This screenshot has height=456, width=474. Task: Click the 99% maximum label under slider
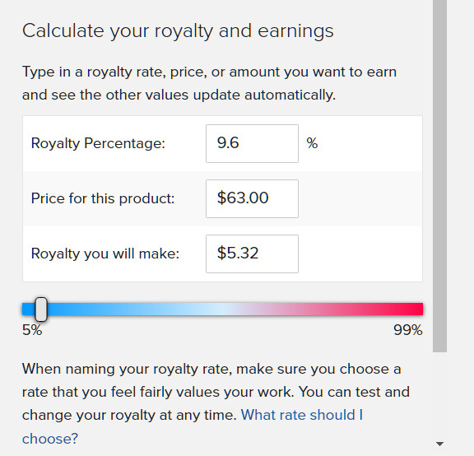click(408, 330)
